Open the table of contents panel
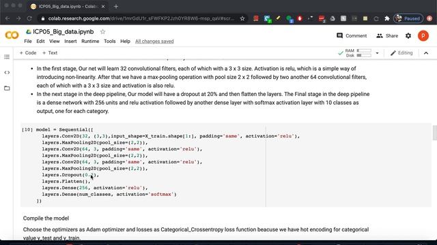This screenshot has height=245, width=437. (7, 57)
